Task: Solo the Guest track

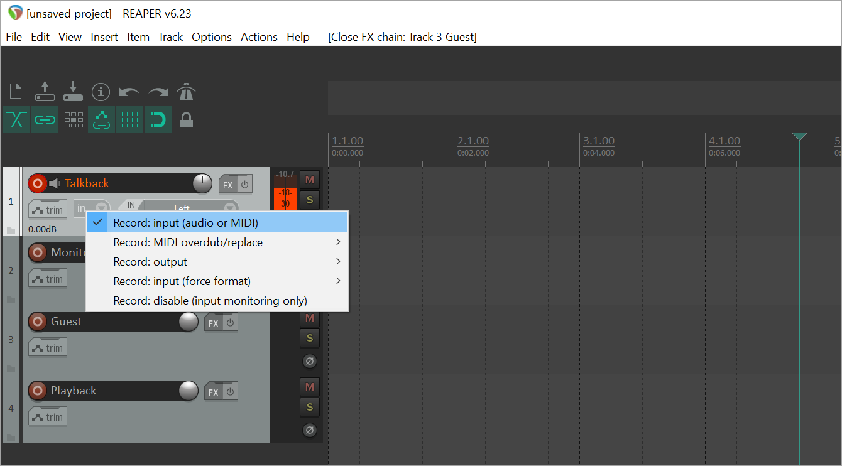Action: coord(309,339)
